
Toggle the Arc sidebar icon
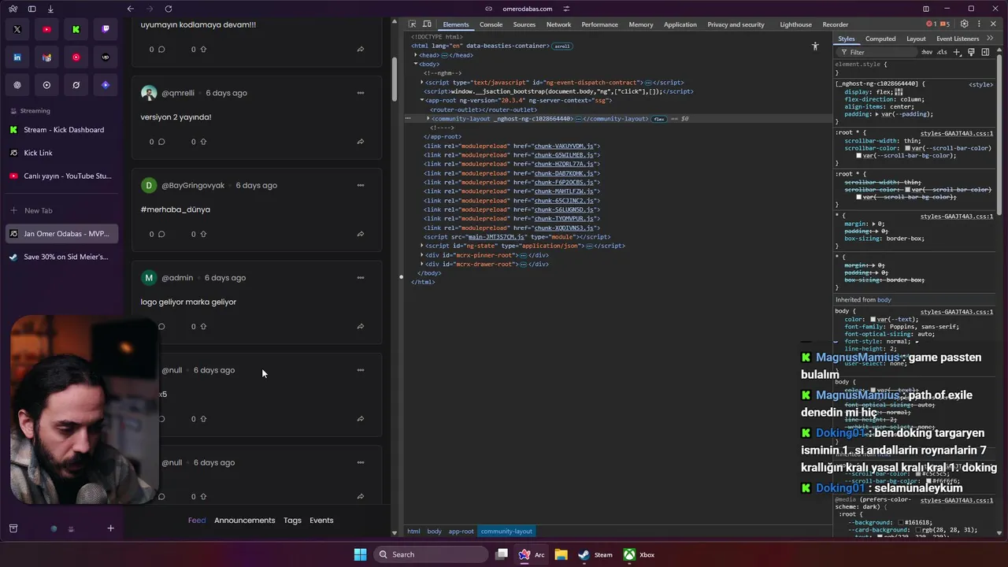point(31,9)
